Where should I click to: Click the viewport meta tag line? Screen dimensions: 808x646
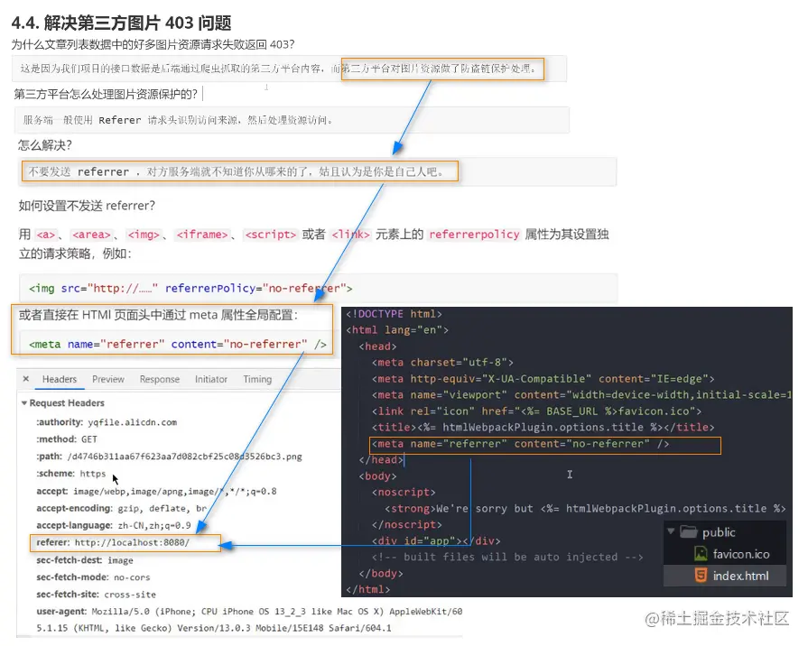581,394
